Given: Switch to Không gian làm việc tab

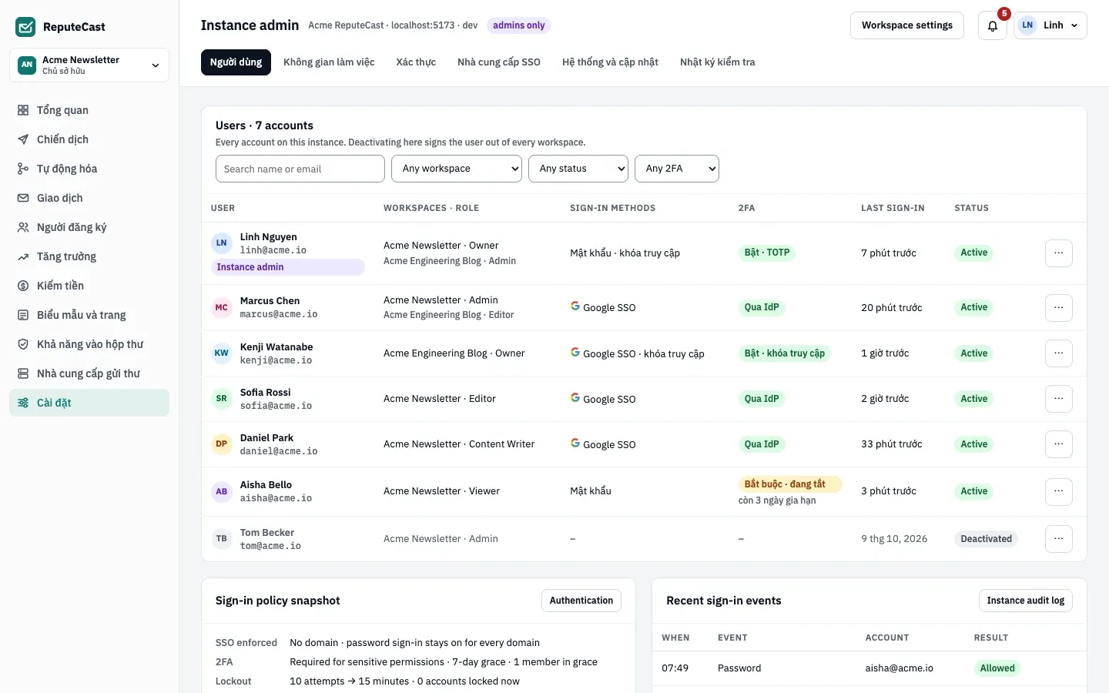Looking at the screenshot, I should pyautogui.click(x=329, y=62).
